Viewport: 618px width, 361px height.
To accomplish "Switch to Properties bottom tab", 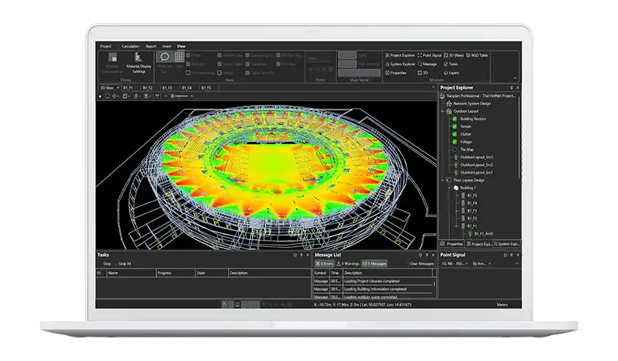I will 451,244.
